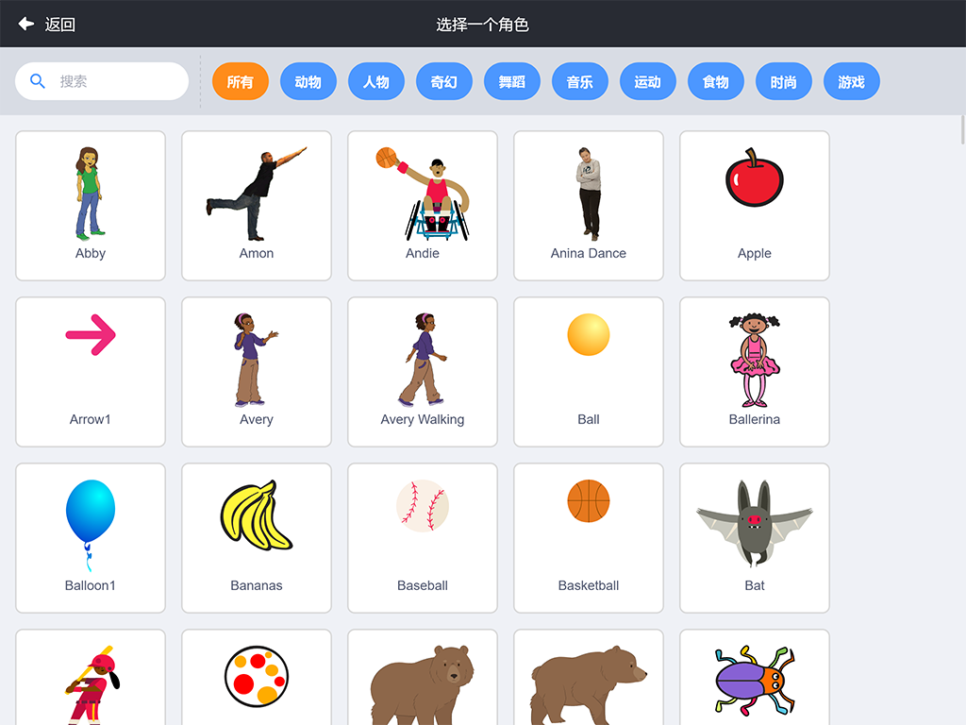Filter by 所有 category

tap(241, 81)
